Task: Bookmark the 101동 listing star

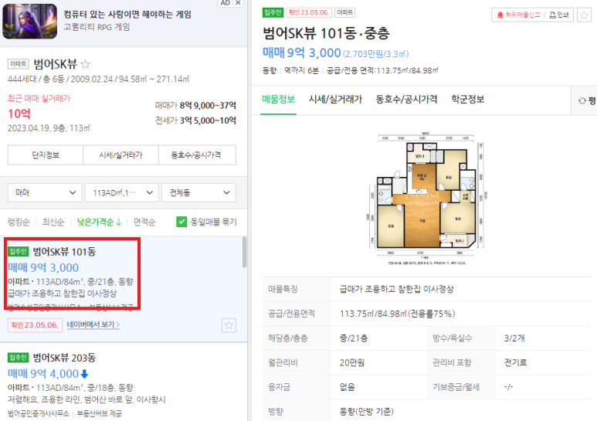Action: [229, 325]
